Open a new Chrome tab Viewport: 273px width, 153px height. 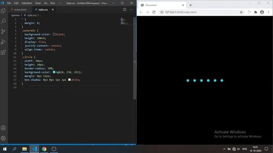tap(191, 5)
